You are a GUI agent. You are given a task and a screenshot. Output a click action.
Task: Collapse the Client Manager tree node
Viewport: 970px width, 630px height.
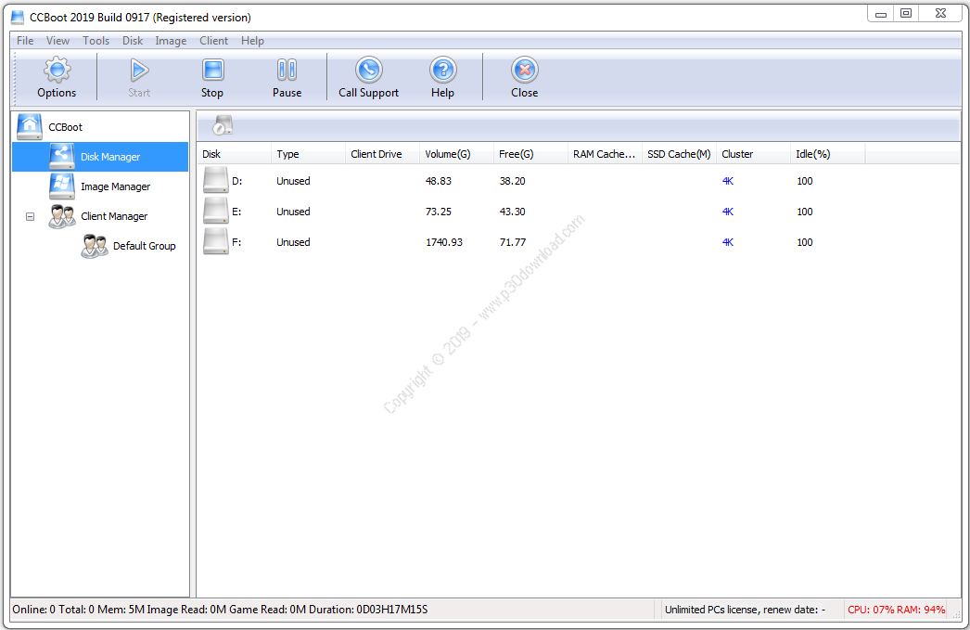pos(30,216)
